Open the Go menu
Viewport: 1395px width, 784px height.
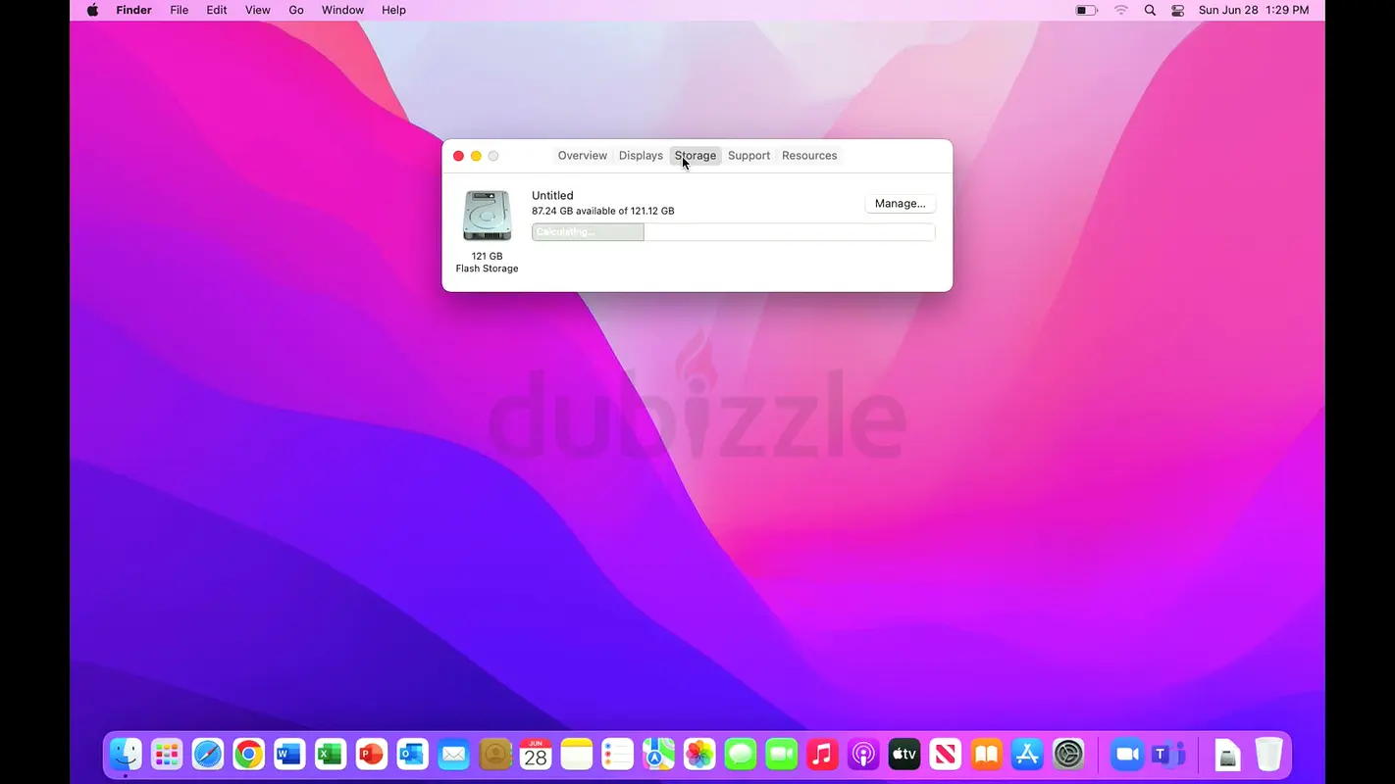click(296, 10)
